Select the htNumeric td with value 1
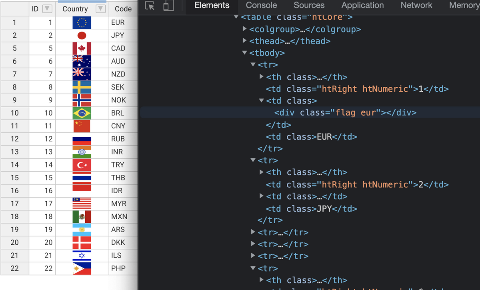Image resolution: width=480 pixels, height=290 pixels. [x=357, y=89]
